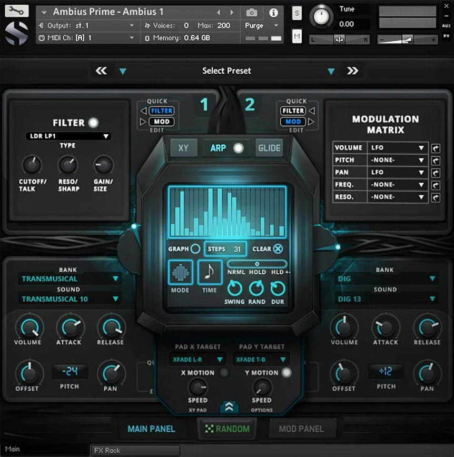454x457 pixels.
Task: Switch to the XY tab
Action: click(183, 148)
